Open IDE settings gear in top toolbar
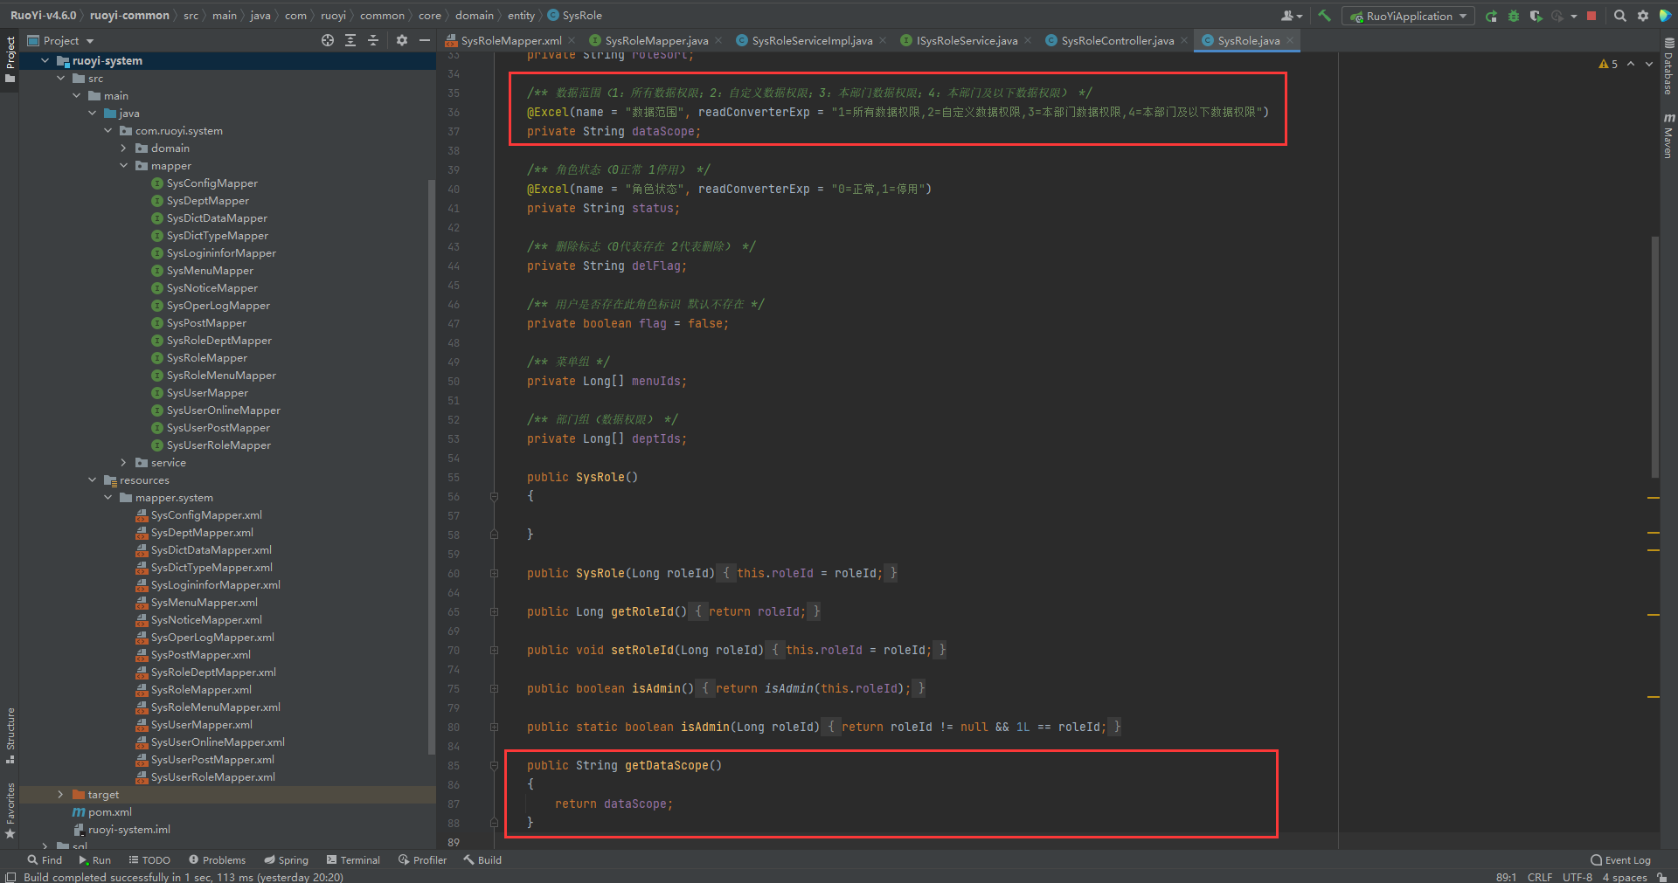Screen dimensions: 1678x883 1643,16
